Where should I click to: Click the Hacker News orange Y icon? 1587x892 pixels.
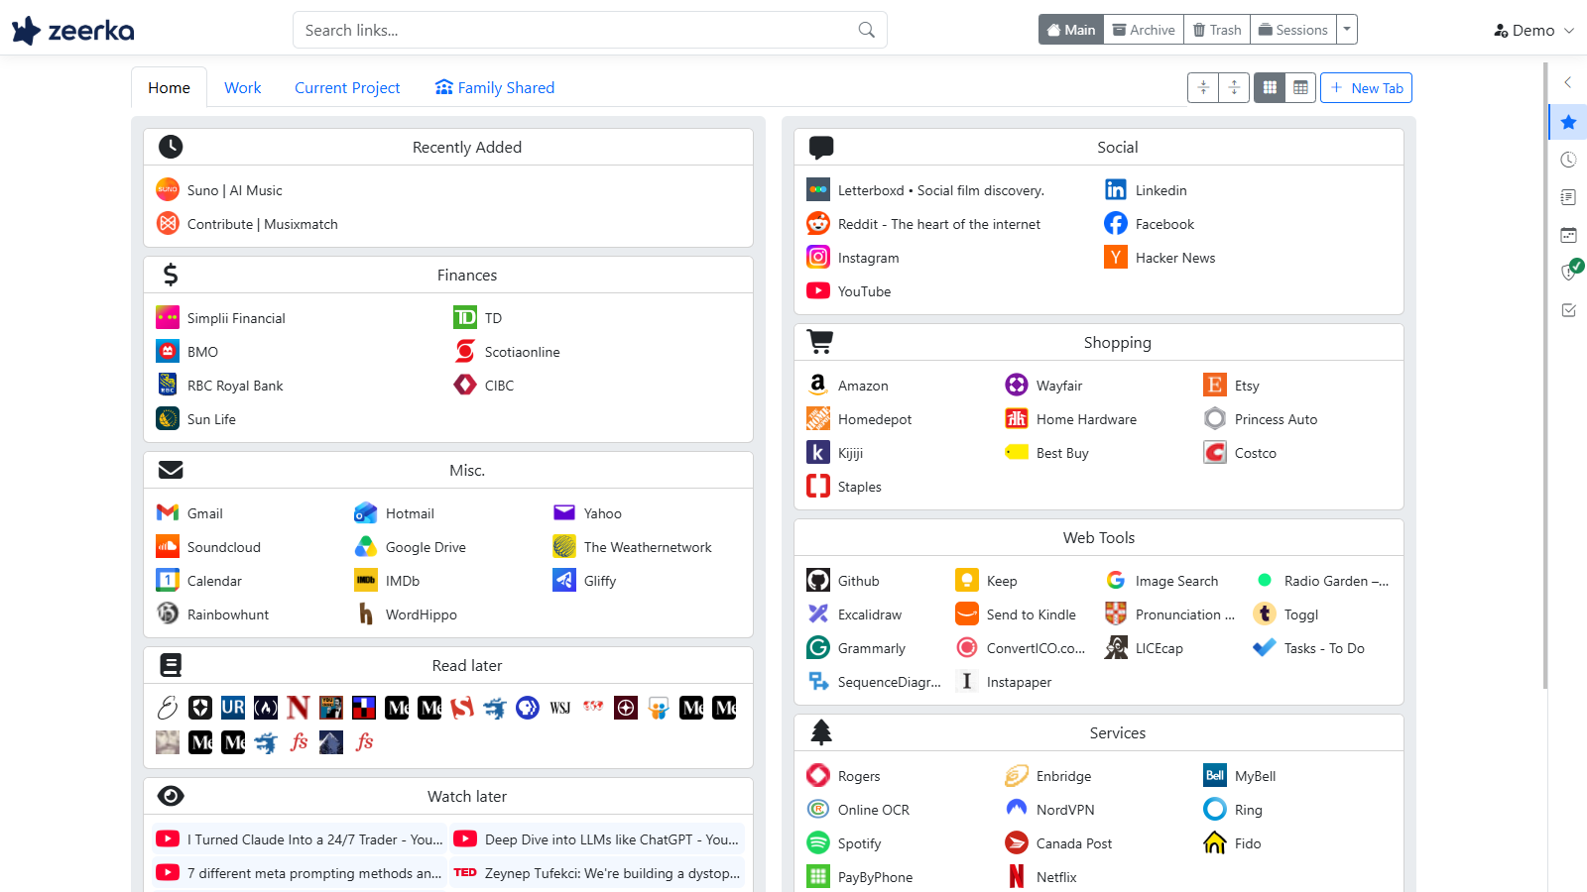1116,258
